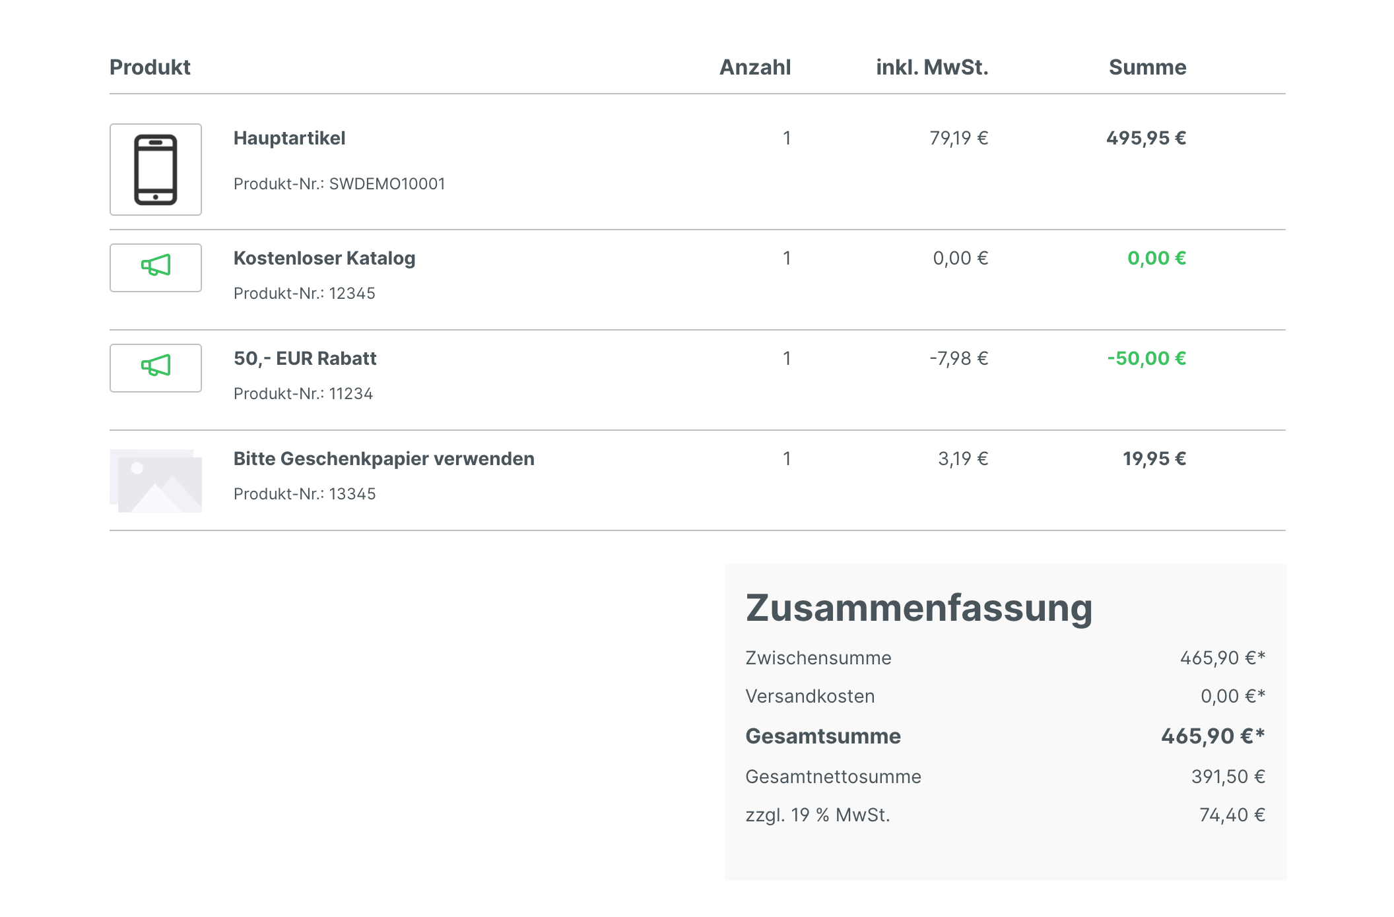Viewport: 1394px width, 917px height.
Task: Click the green 0,00 € sum
Action: coord(1156,258)
